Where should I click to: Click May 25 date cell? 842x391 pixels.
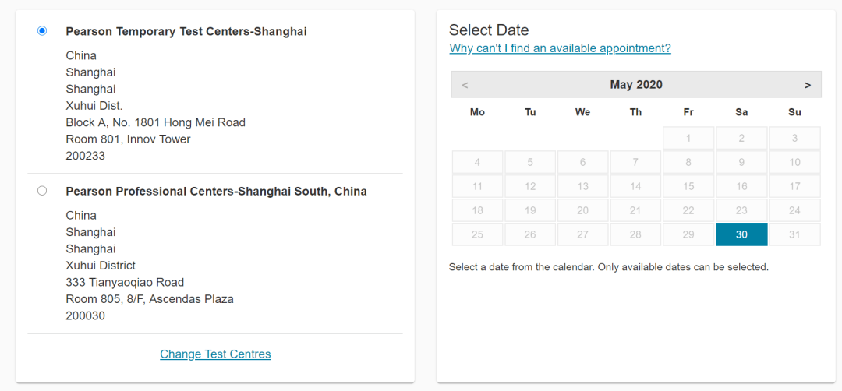tap(477, 234)
